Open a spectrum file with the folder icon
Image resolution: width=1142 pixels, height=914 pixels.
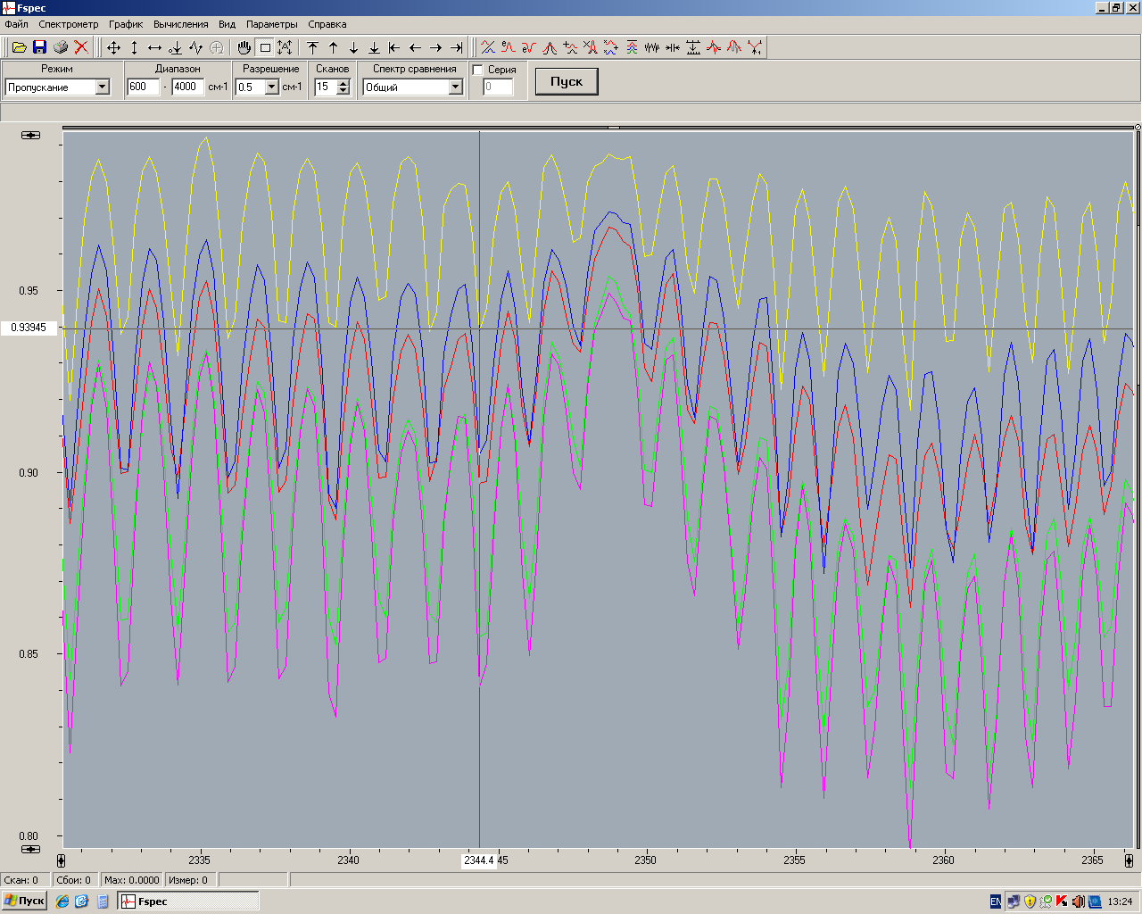tap(19, 47)
